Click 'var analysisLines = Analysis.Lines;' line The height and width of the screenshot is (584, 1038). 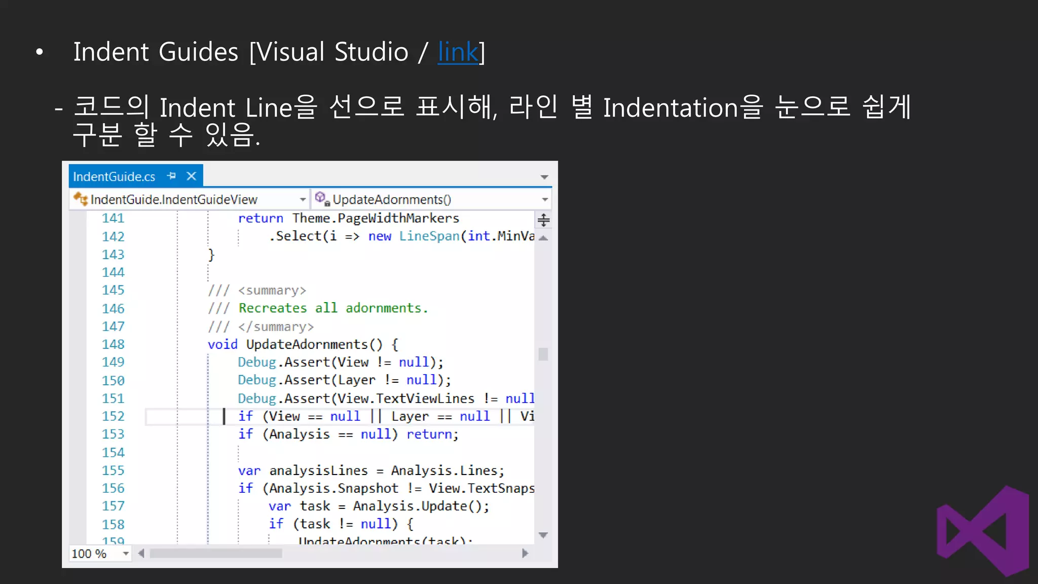click(x=372, y=471)
